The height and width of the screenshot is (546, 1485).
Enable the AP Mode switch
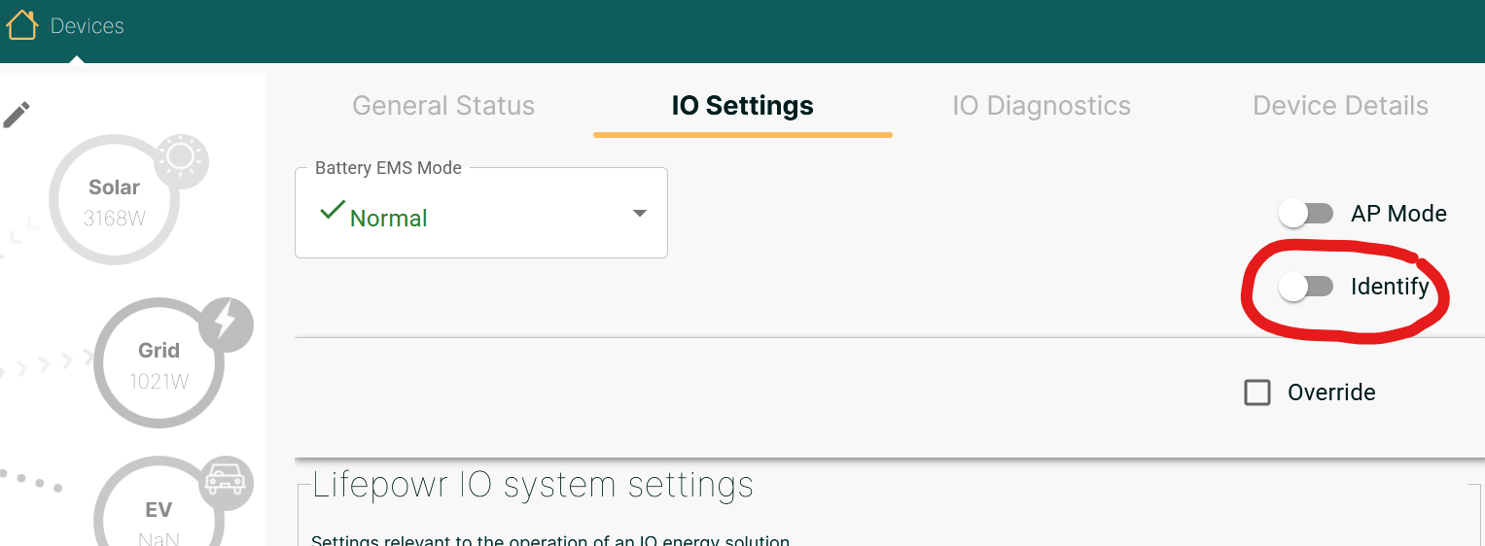(x=1305, y=214)
